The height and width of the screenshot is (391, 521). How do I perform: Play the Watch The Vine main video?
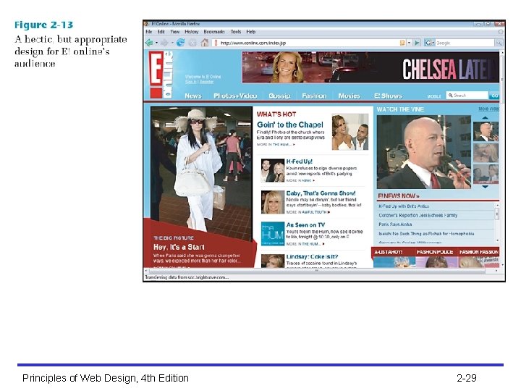pos(423,152)
